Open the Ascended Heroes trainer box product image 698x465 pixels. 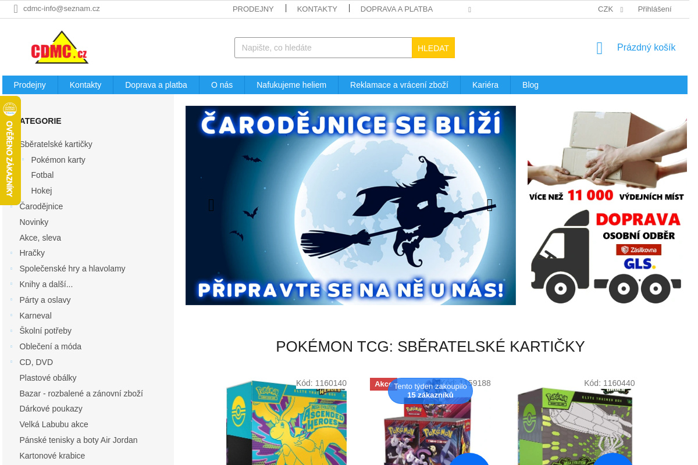click(x=286, y=423)
